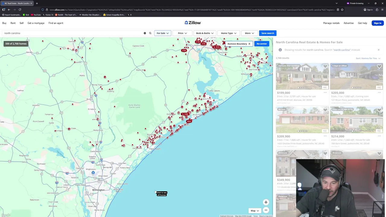Reload the Zillow page

coord(20,10)
